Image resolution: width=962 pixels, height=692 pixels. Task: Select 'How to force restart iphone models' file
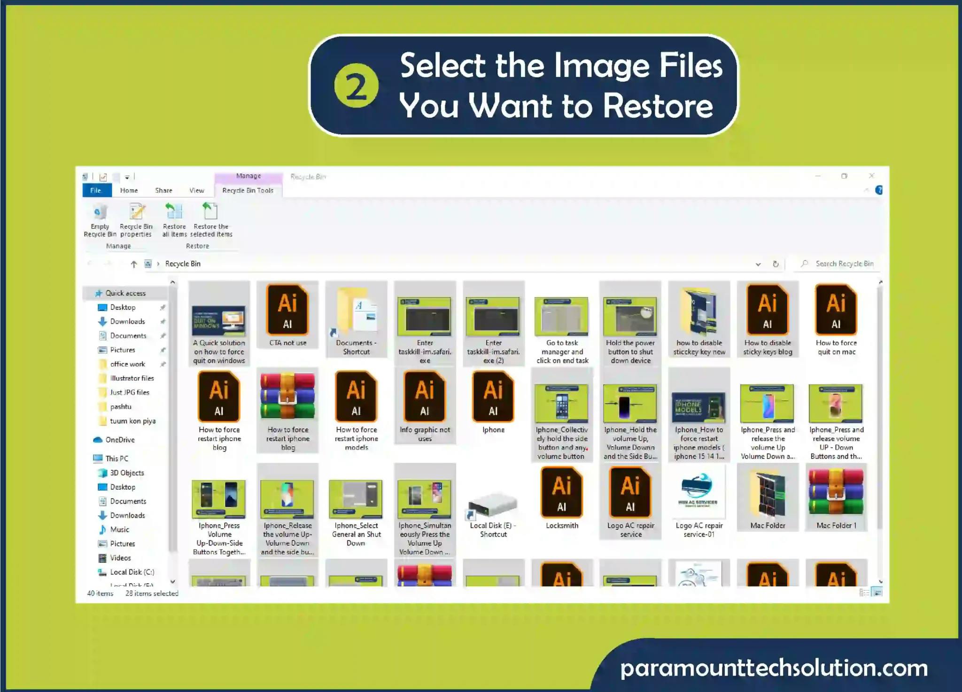356,411
